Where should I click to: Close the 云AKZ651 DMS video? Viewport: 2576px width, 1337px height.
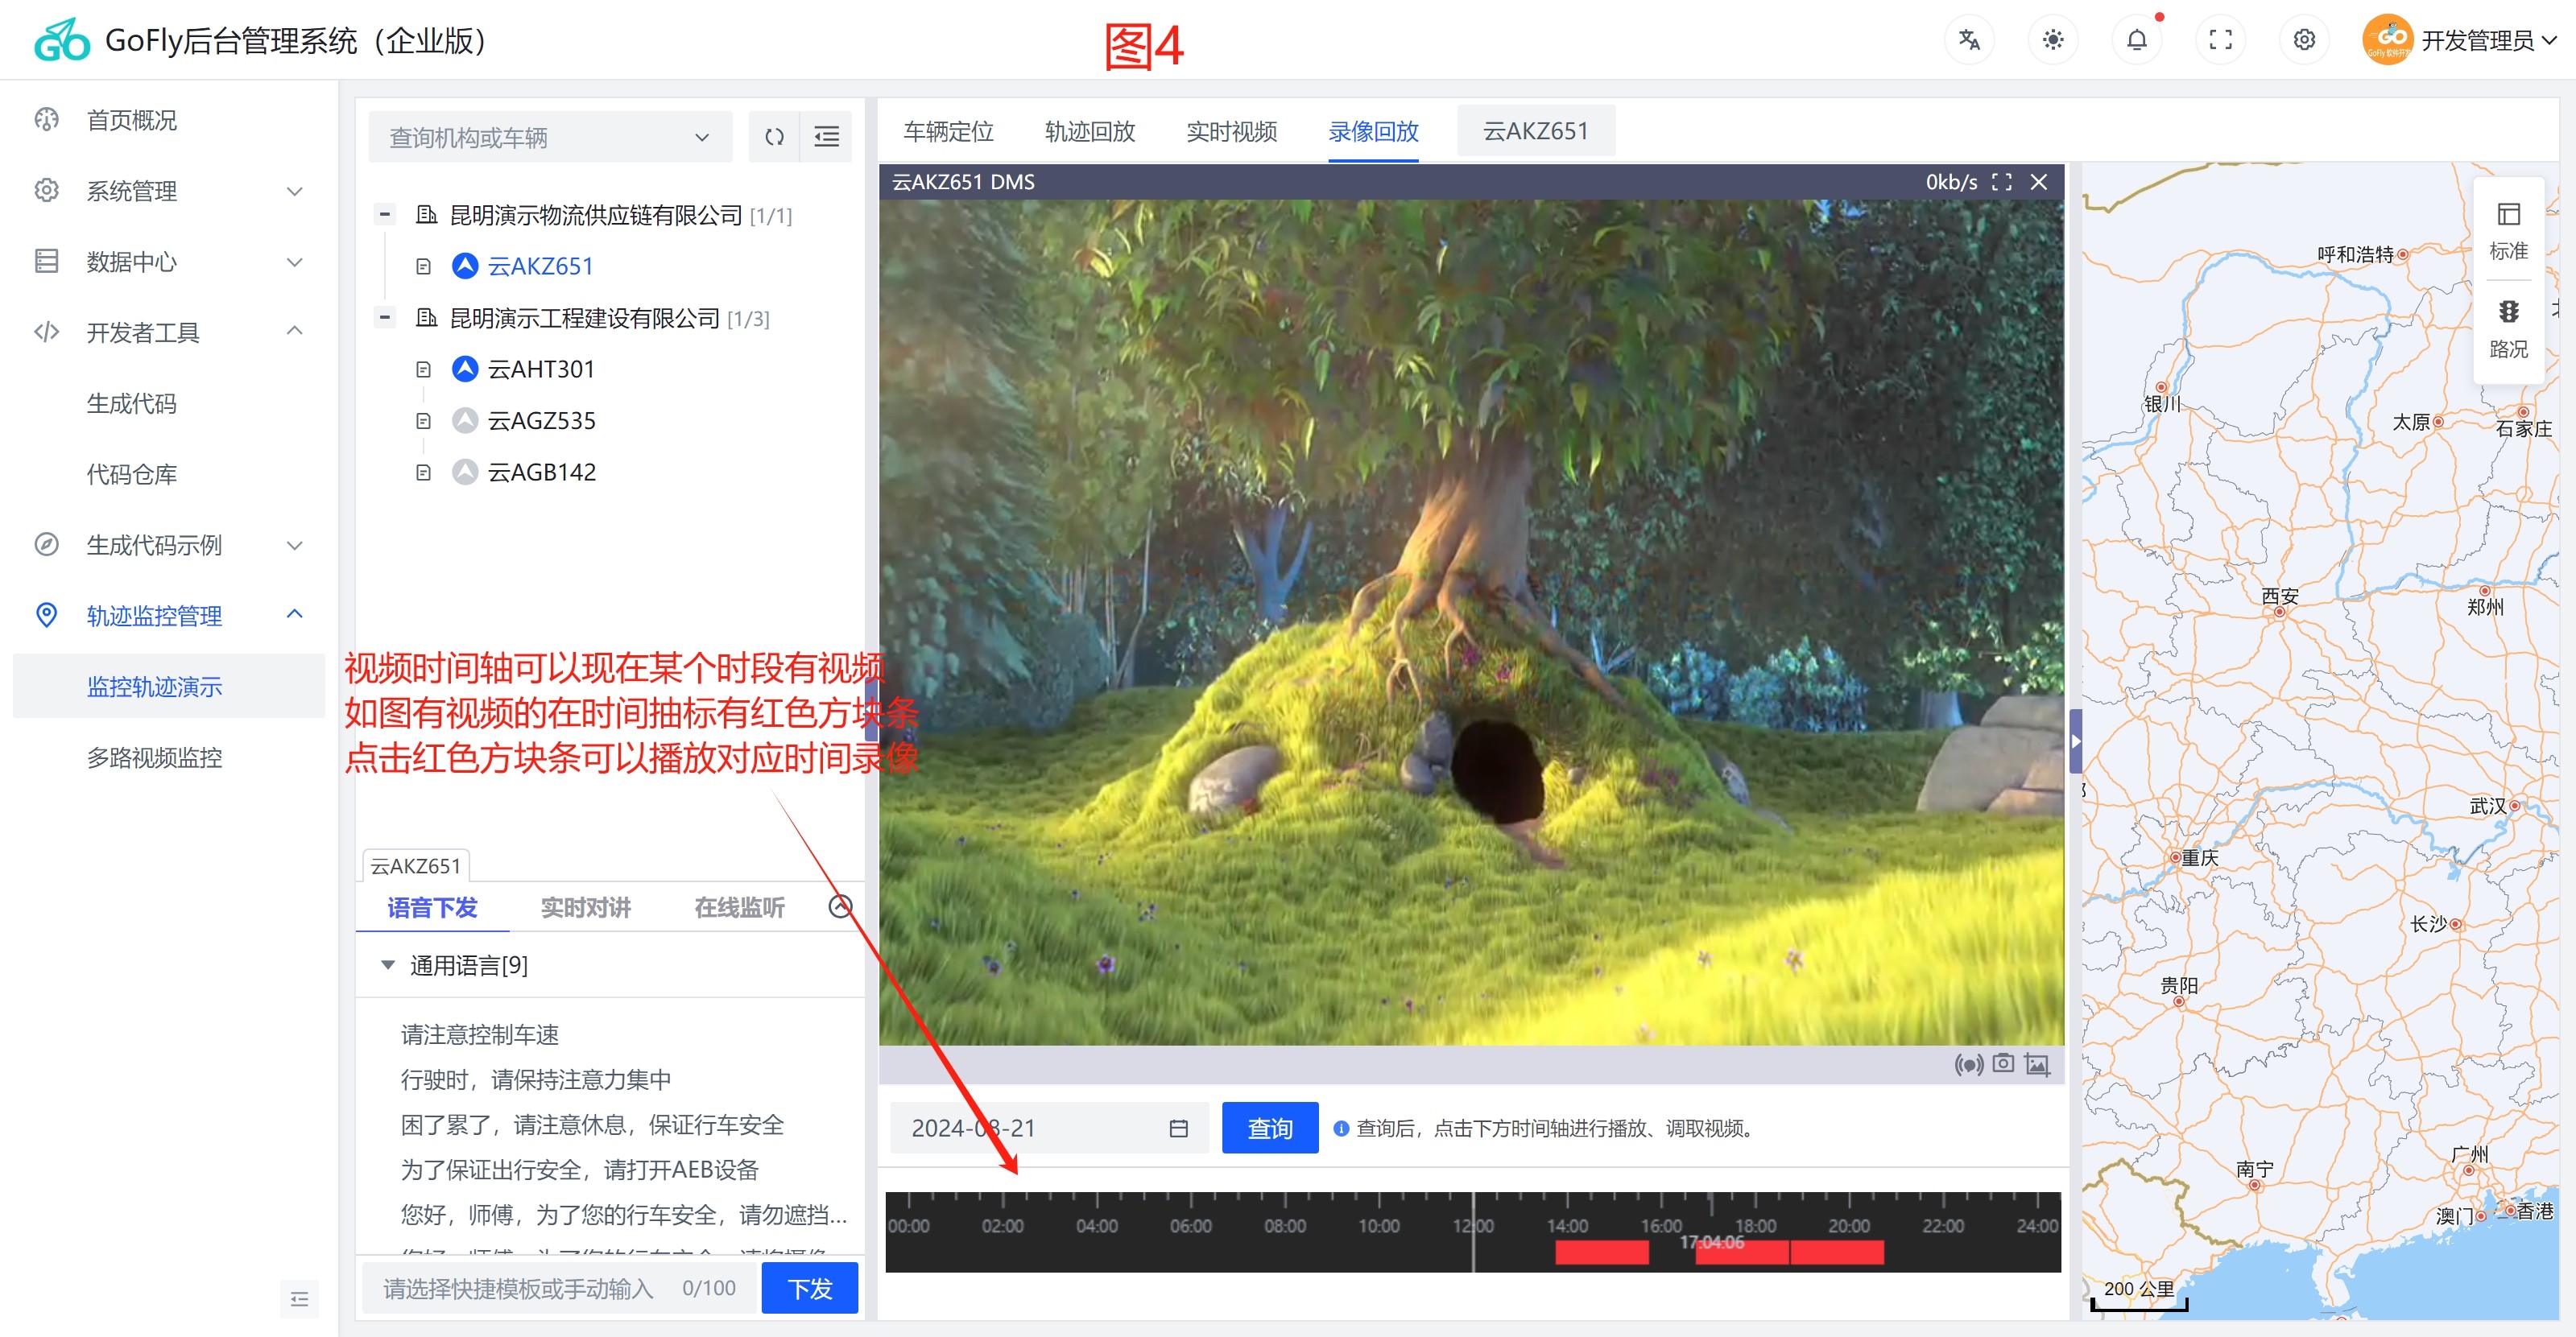(2039, 182)
